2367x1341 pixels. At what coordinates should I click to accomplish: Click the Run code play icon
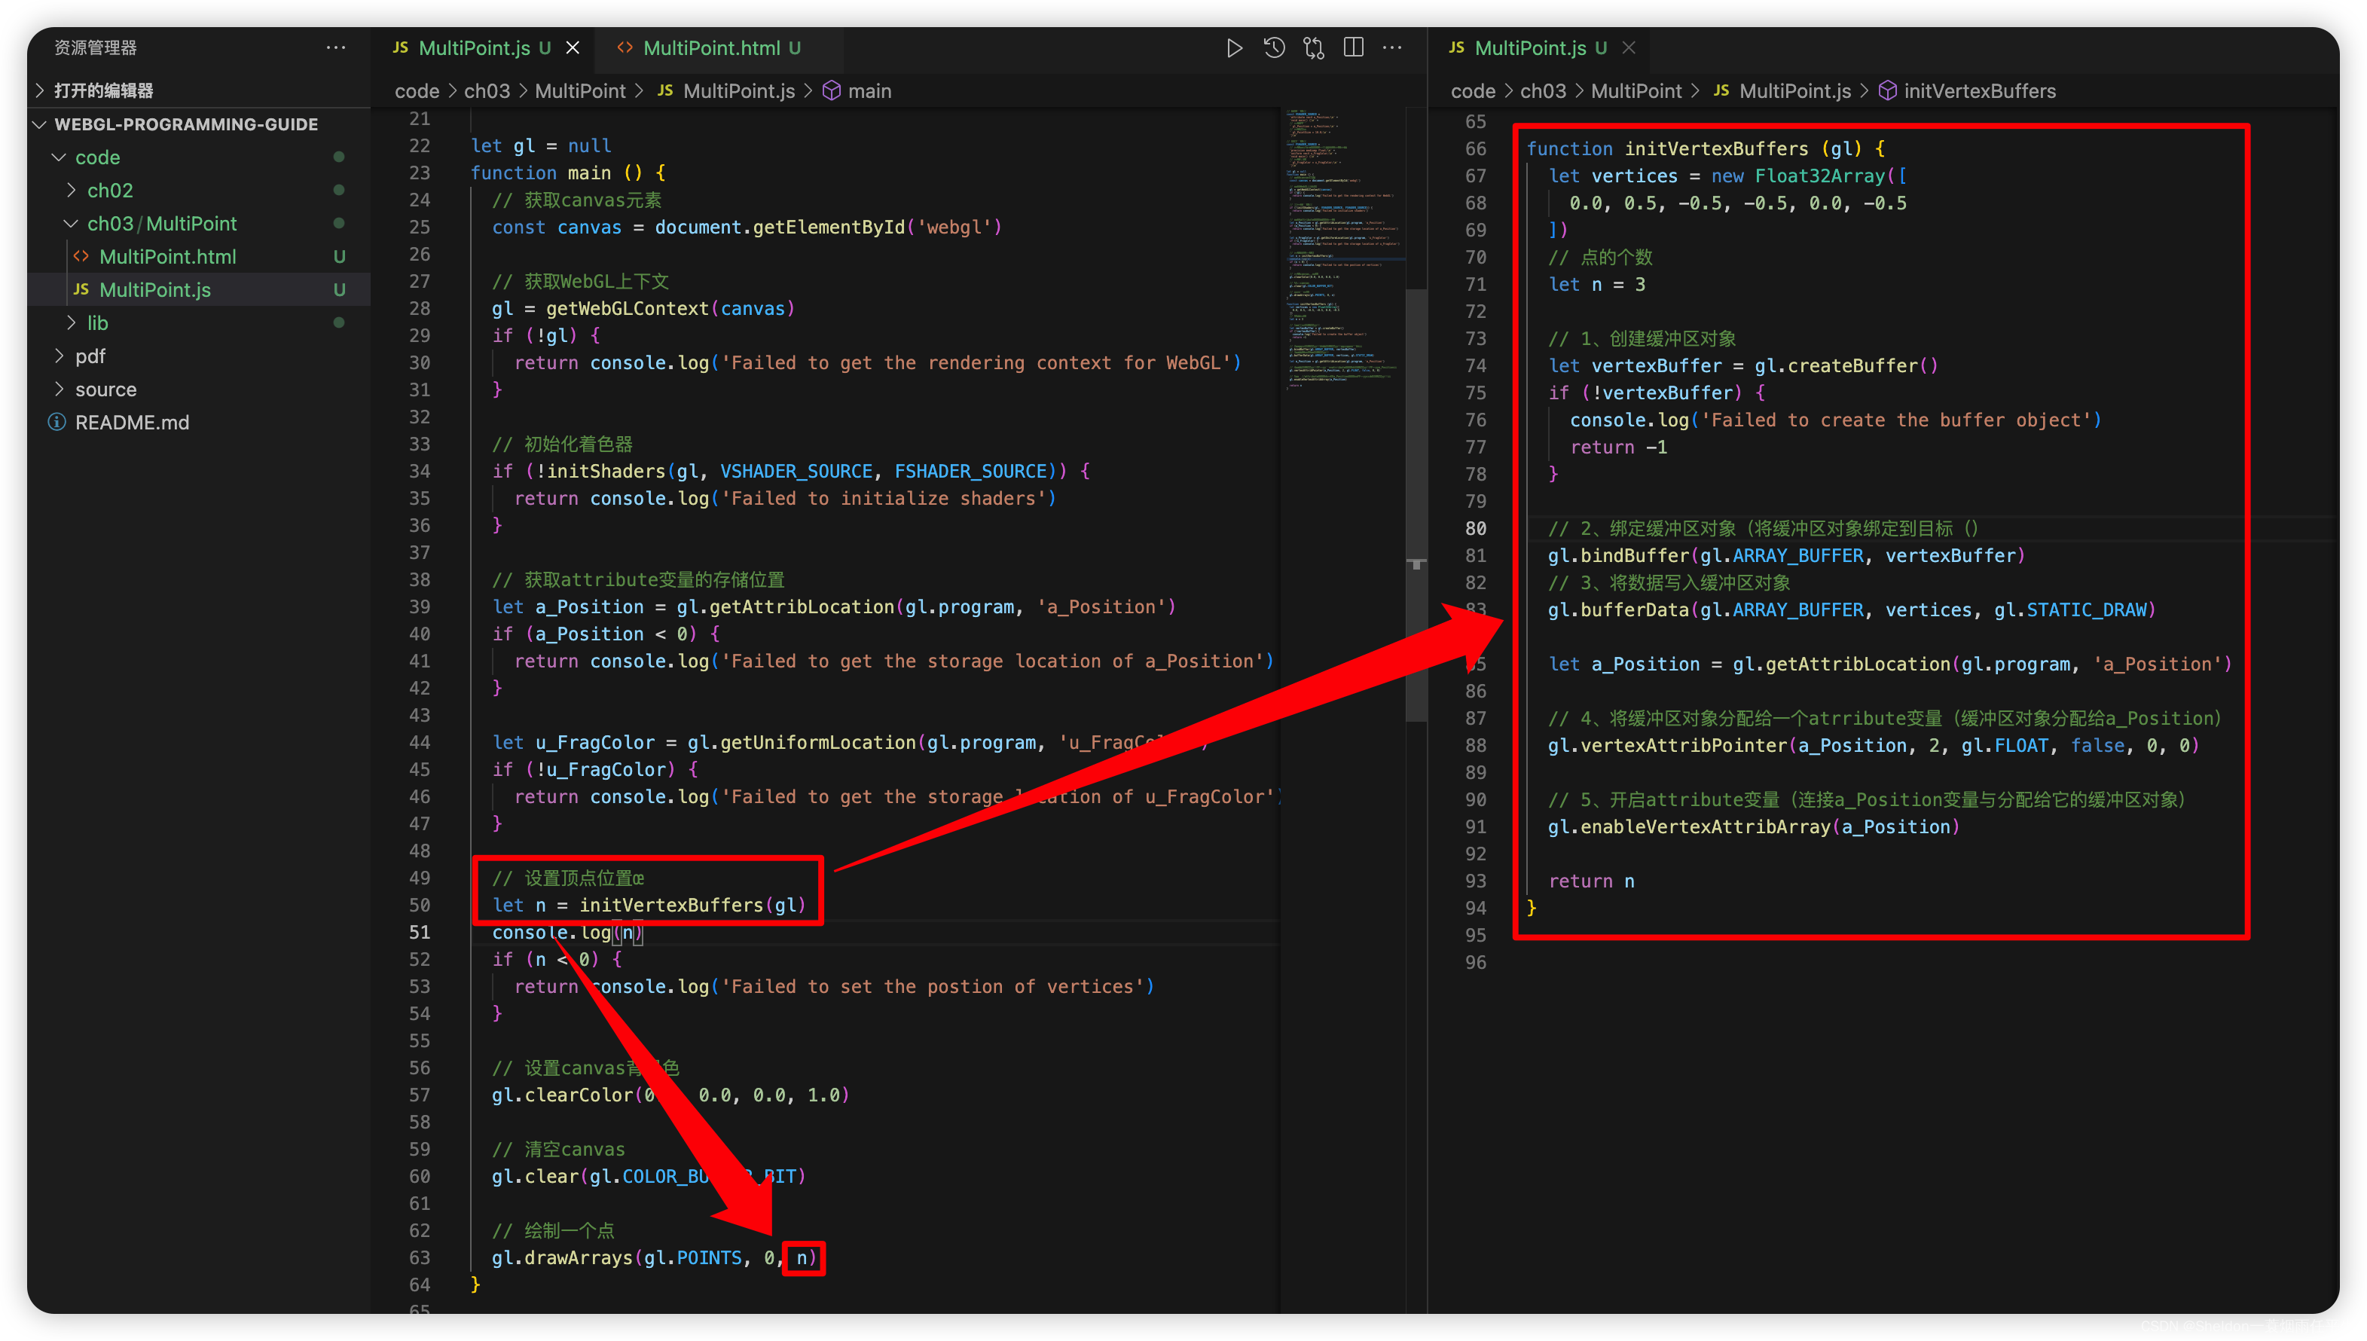(x=1234, y=48)
